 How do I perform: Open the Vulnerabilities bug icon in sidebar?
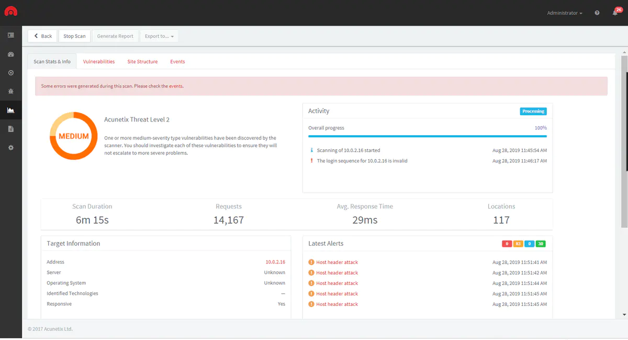[11, 91]
